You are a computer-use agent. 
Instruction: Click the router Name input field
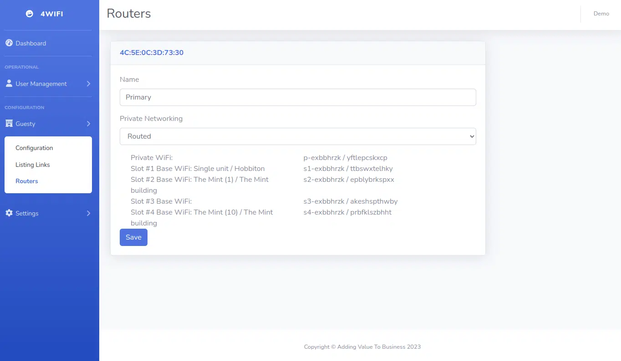pos(298,97)
